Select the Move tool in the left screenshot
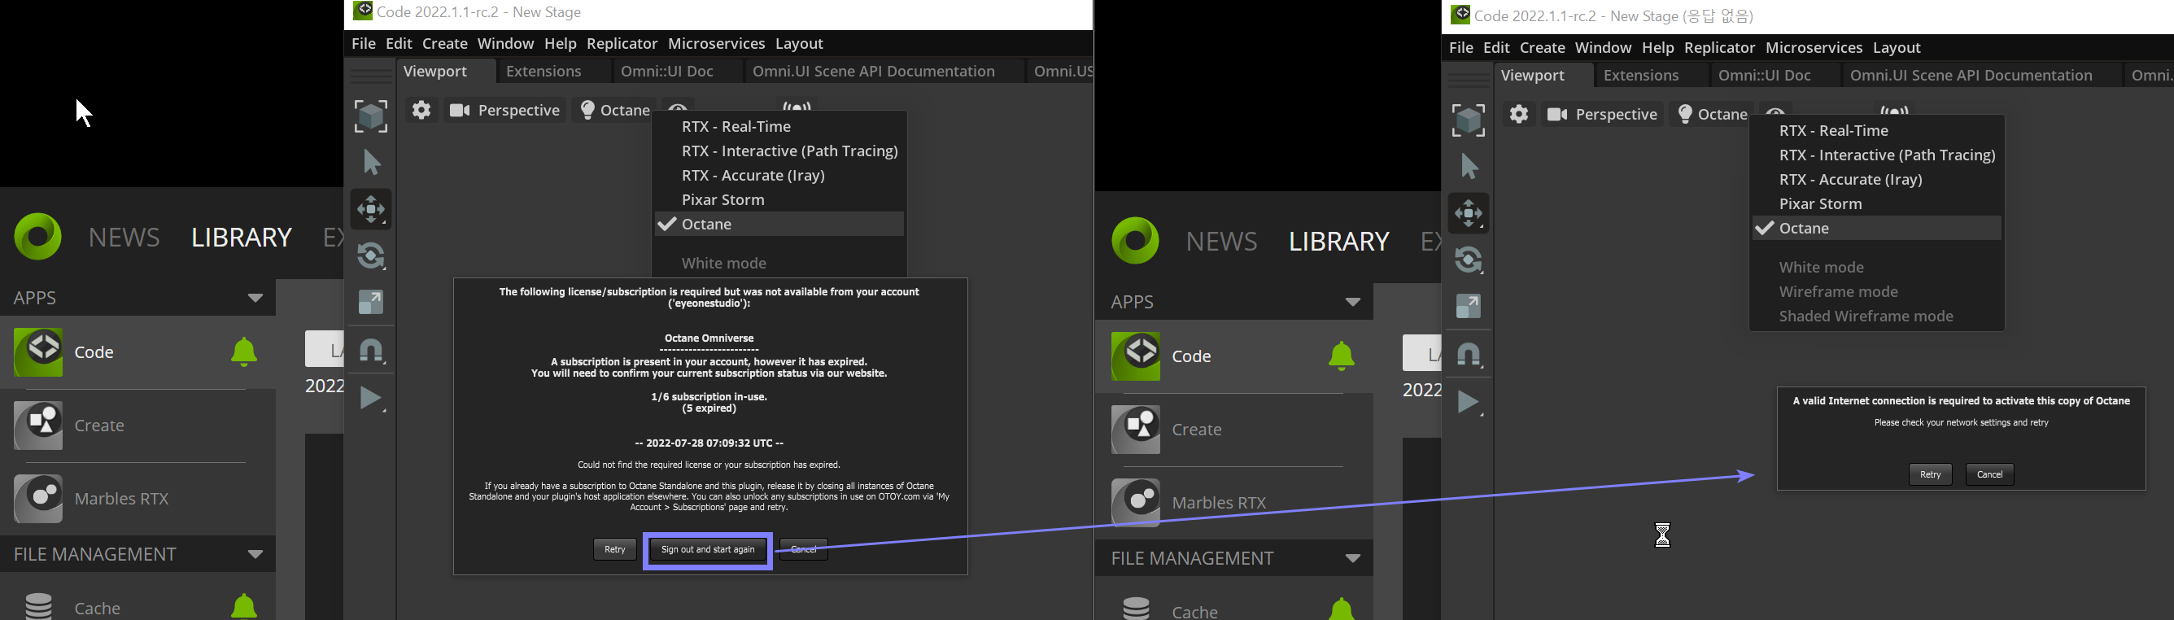This screenshot has width=2174, height=620. pos(371,209)
